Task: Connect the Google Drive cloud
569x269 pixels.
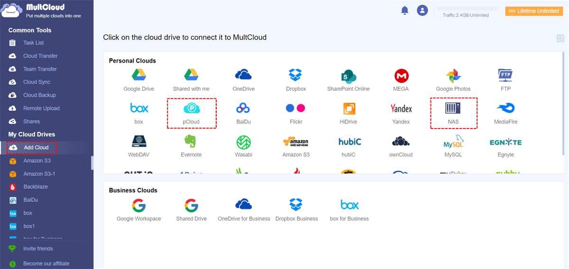Action: (138, 80)
